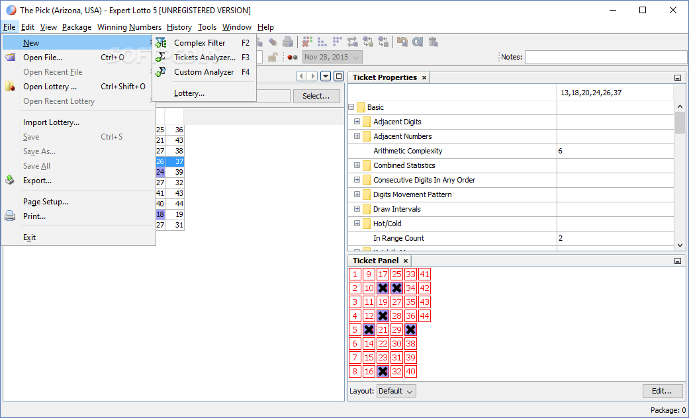Expand the Digits Movement Pattern node
The width and height of the screenshot is (689, 418).
click(357, 194)
